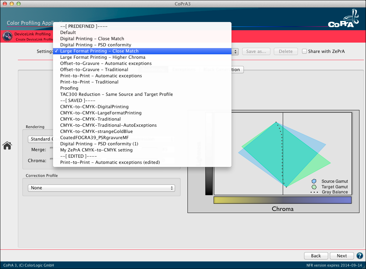Viewport: 366px width, 269px height.
Task: Open the Standard rendering dropdown
Action: point(40,139)
